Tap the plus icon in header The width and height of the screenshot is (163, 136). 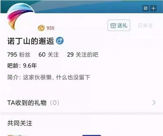(154, 8)
